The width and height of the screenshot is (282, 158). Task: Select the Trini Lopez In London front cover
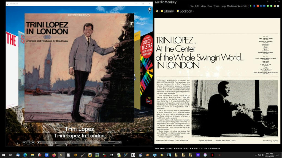tap(79, 68)
